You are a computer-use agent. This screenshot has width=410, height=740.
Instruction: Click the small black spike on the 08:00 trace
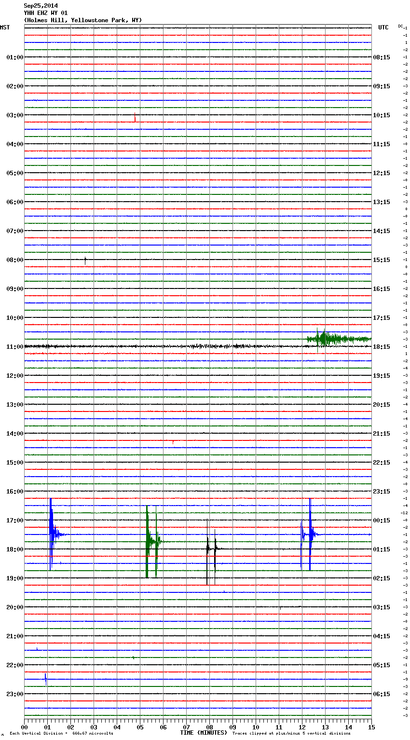tap(85, 260)
